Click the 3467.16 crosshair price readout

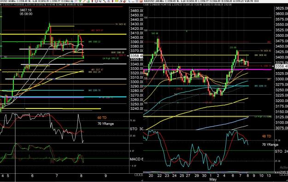[25, 10]
